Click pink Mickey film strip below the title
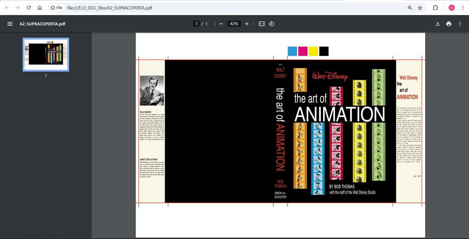This screenshot has height=239, width=469. (336, 151)
